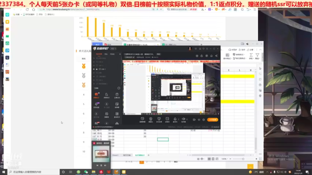Click the WPS horizontal scrollbar
The height and width of the screenshot is (175, 312).
point(218,155)
